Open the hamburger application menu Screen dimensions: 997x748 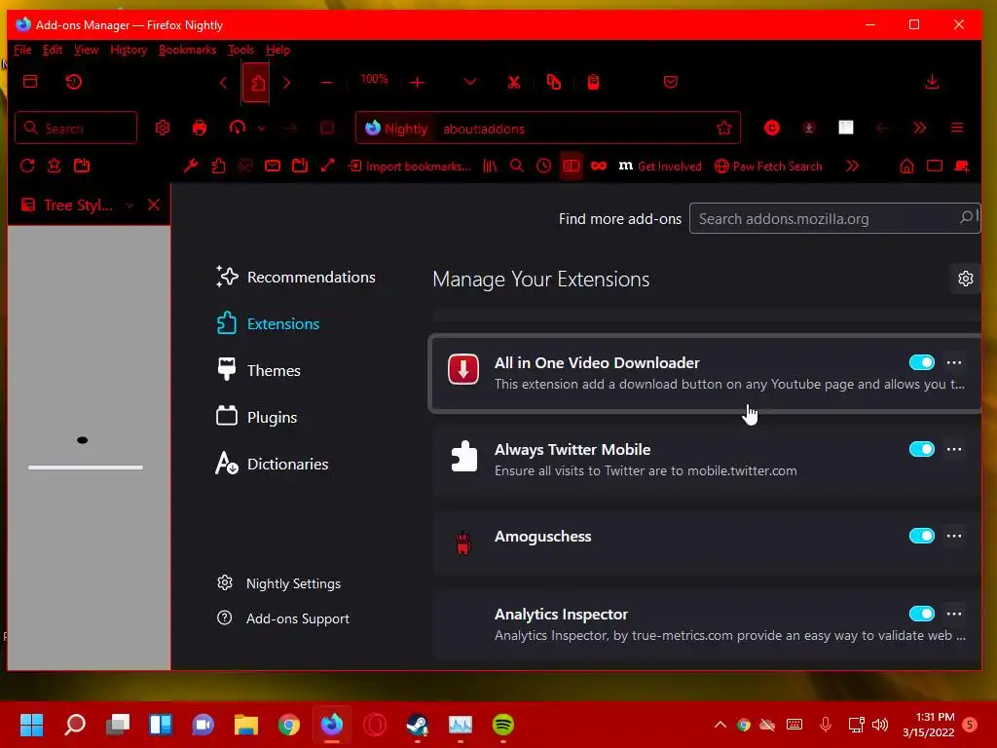(x=957, y=128)
